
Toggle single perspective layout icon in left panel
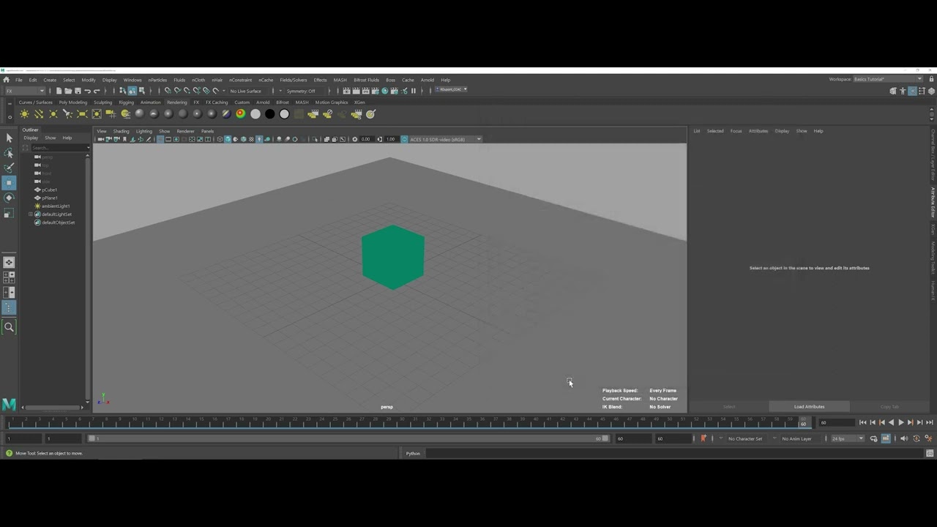click(9, 262)
